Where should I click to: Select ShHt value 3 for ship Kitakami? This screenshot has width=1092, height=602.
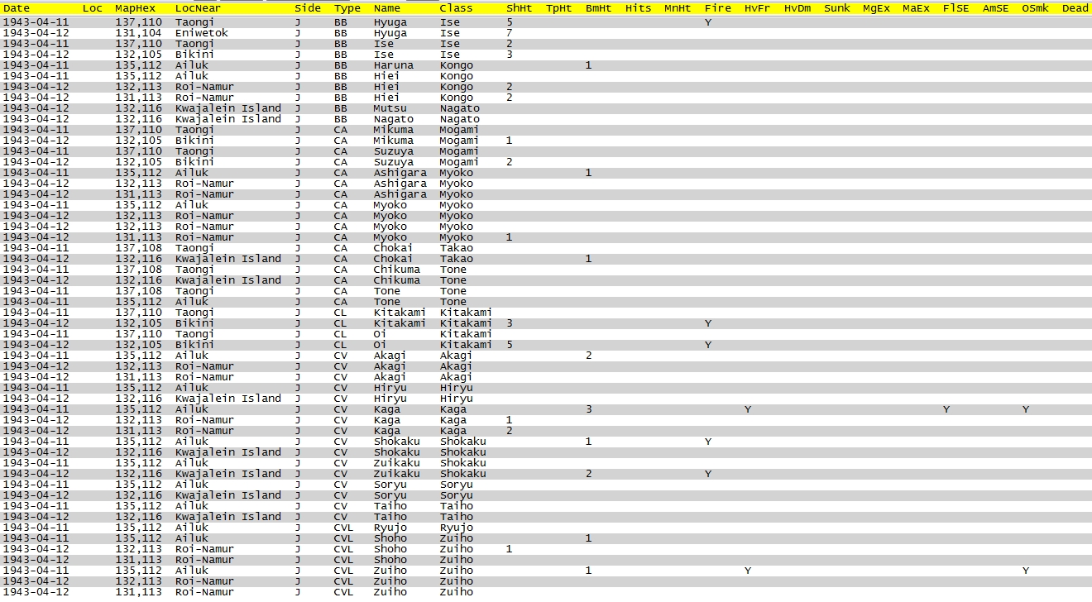click(x=510, y=323)
